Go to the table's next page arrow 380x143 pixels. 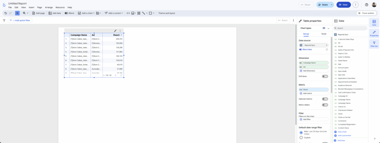(121, 75)
